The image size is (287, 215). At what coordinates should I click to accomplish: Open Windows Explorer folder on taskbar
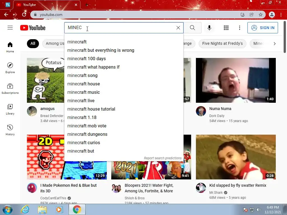click(42, 209)
